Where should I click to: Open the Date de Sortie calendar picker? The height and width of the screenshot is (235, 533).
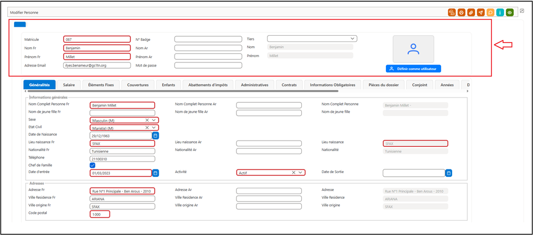click(x=449, y=173)
